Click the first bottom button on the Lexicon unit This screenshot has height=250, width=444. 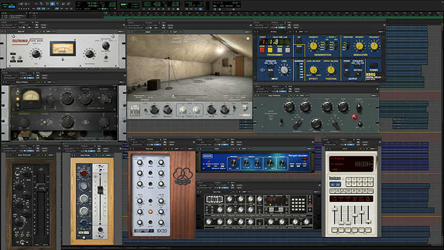pyautogui.click(x=334, y=230)
